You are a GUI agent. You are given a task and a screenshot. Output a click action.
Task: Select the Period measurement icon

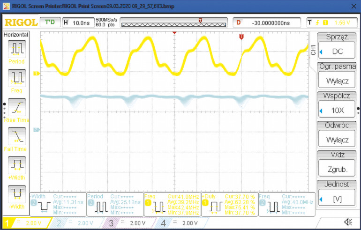(17, 48)
